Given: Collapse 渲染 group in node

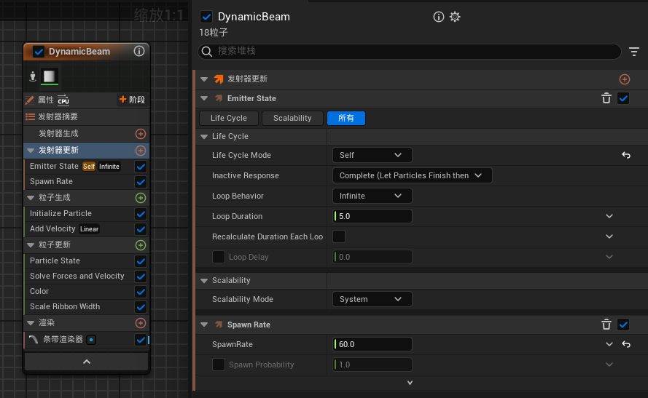Looking at the screenshot, I should click(x=31, y=323).
